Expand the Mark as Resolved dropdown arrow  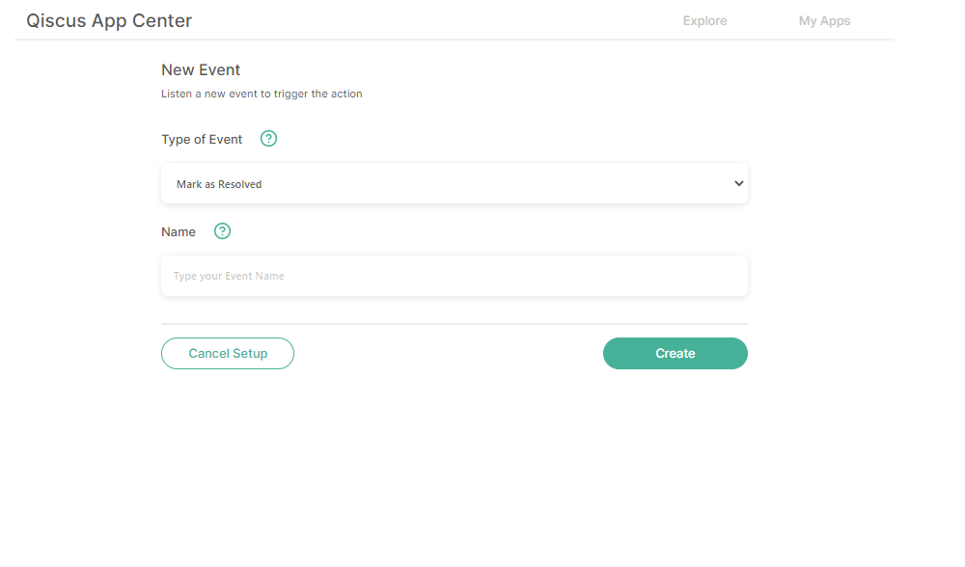click(738, 183)
